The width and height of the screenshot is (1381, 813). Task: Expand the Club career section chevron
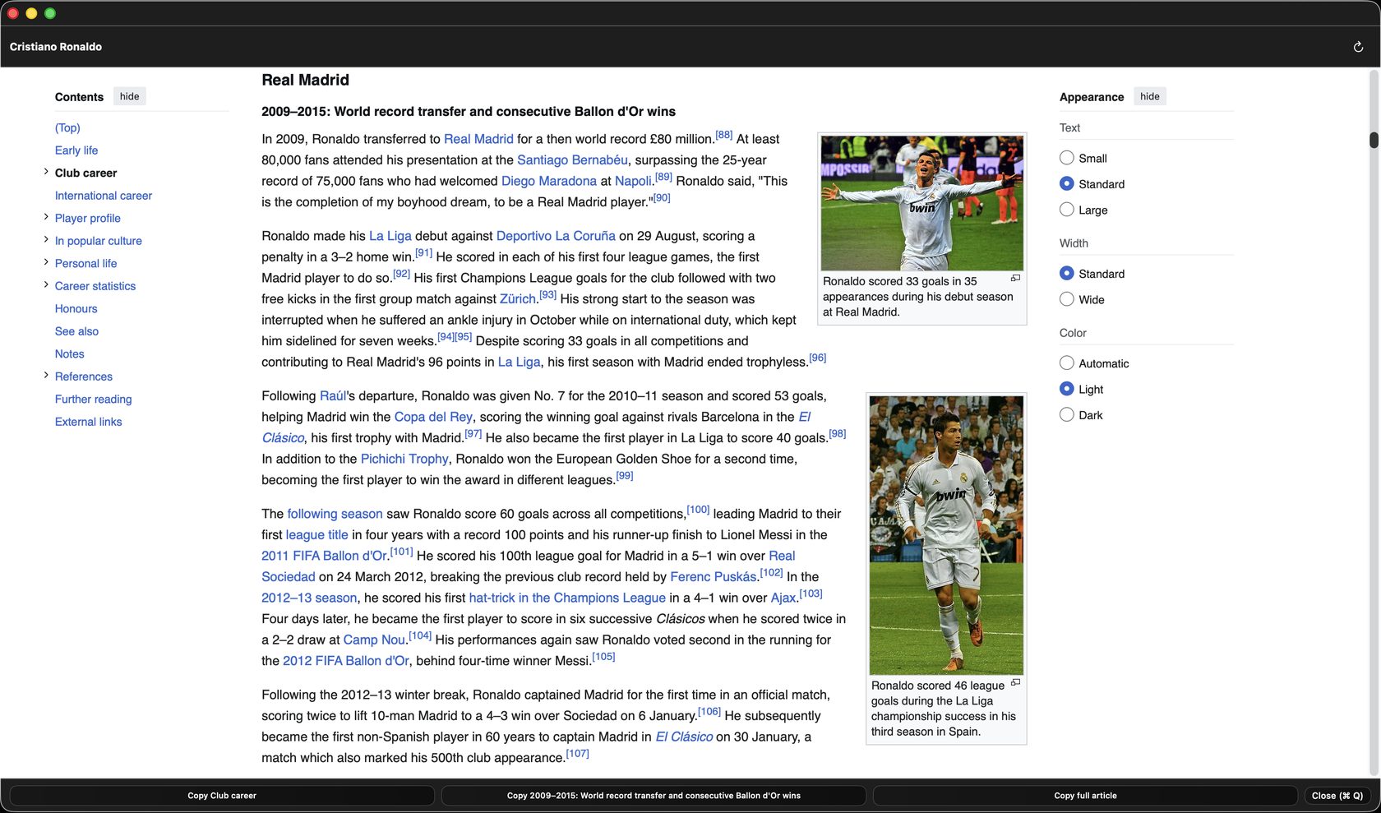coord(46,172)
